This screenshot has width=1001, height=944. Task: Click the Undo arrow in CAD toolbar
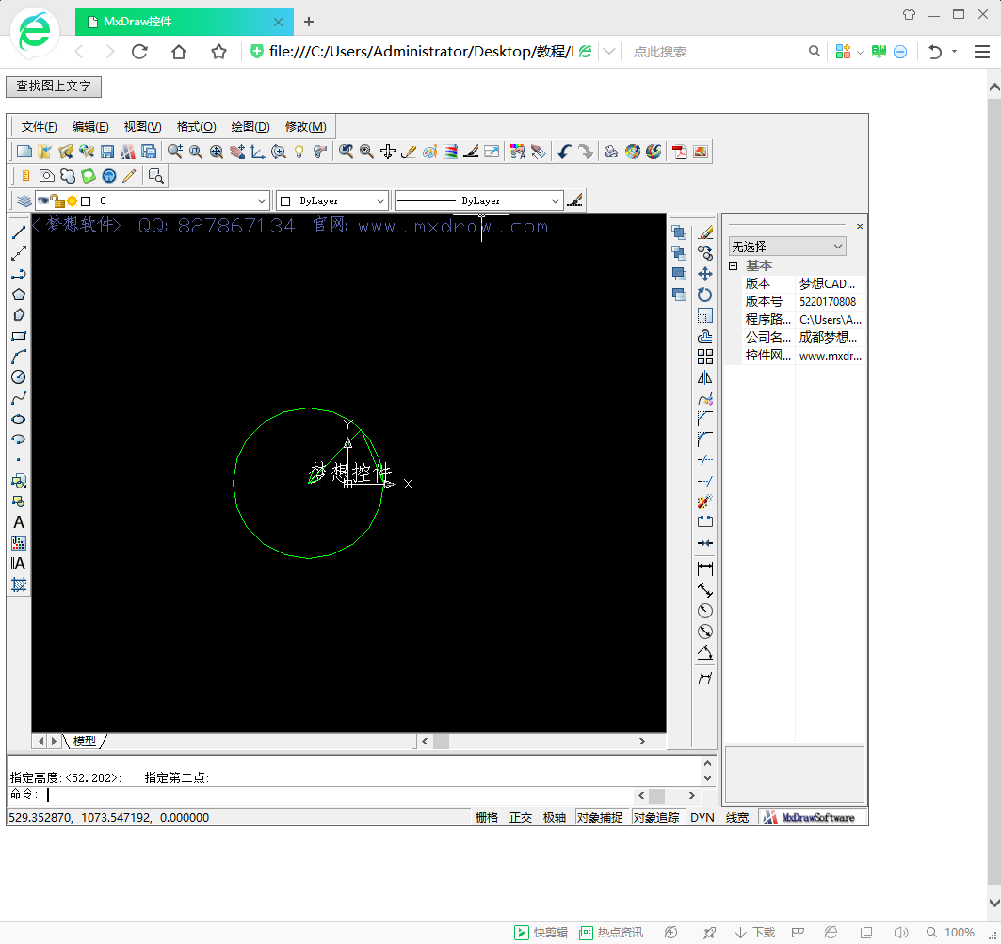[x=564, y=152]
